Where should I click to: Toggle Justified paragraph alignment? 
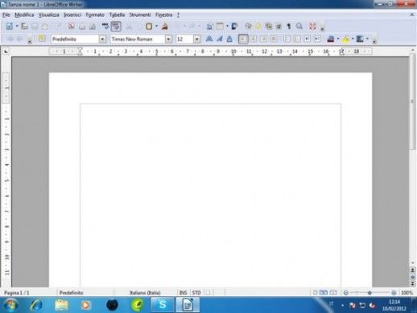click(x=274, y=39)
